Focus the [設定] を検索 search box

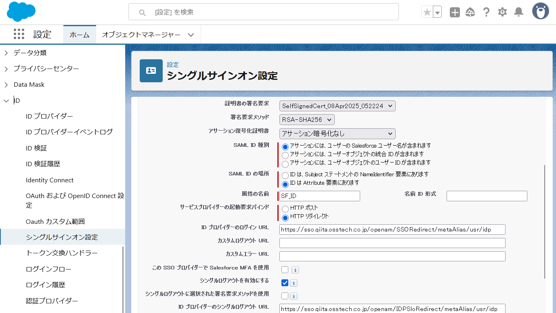pyautogui.click(x=263, y=12)
